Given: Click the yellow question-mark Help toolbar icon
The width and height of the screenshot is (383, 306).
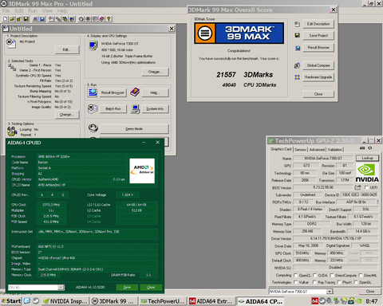Looking at the screenshot, I should point(109,19).
